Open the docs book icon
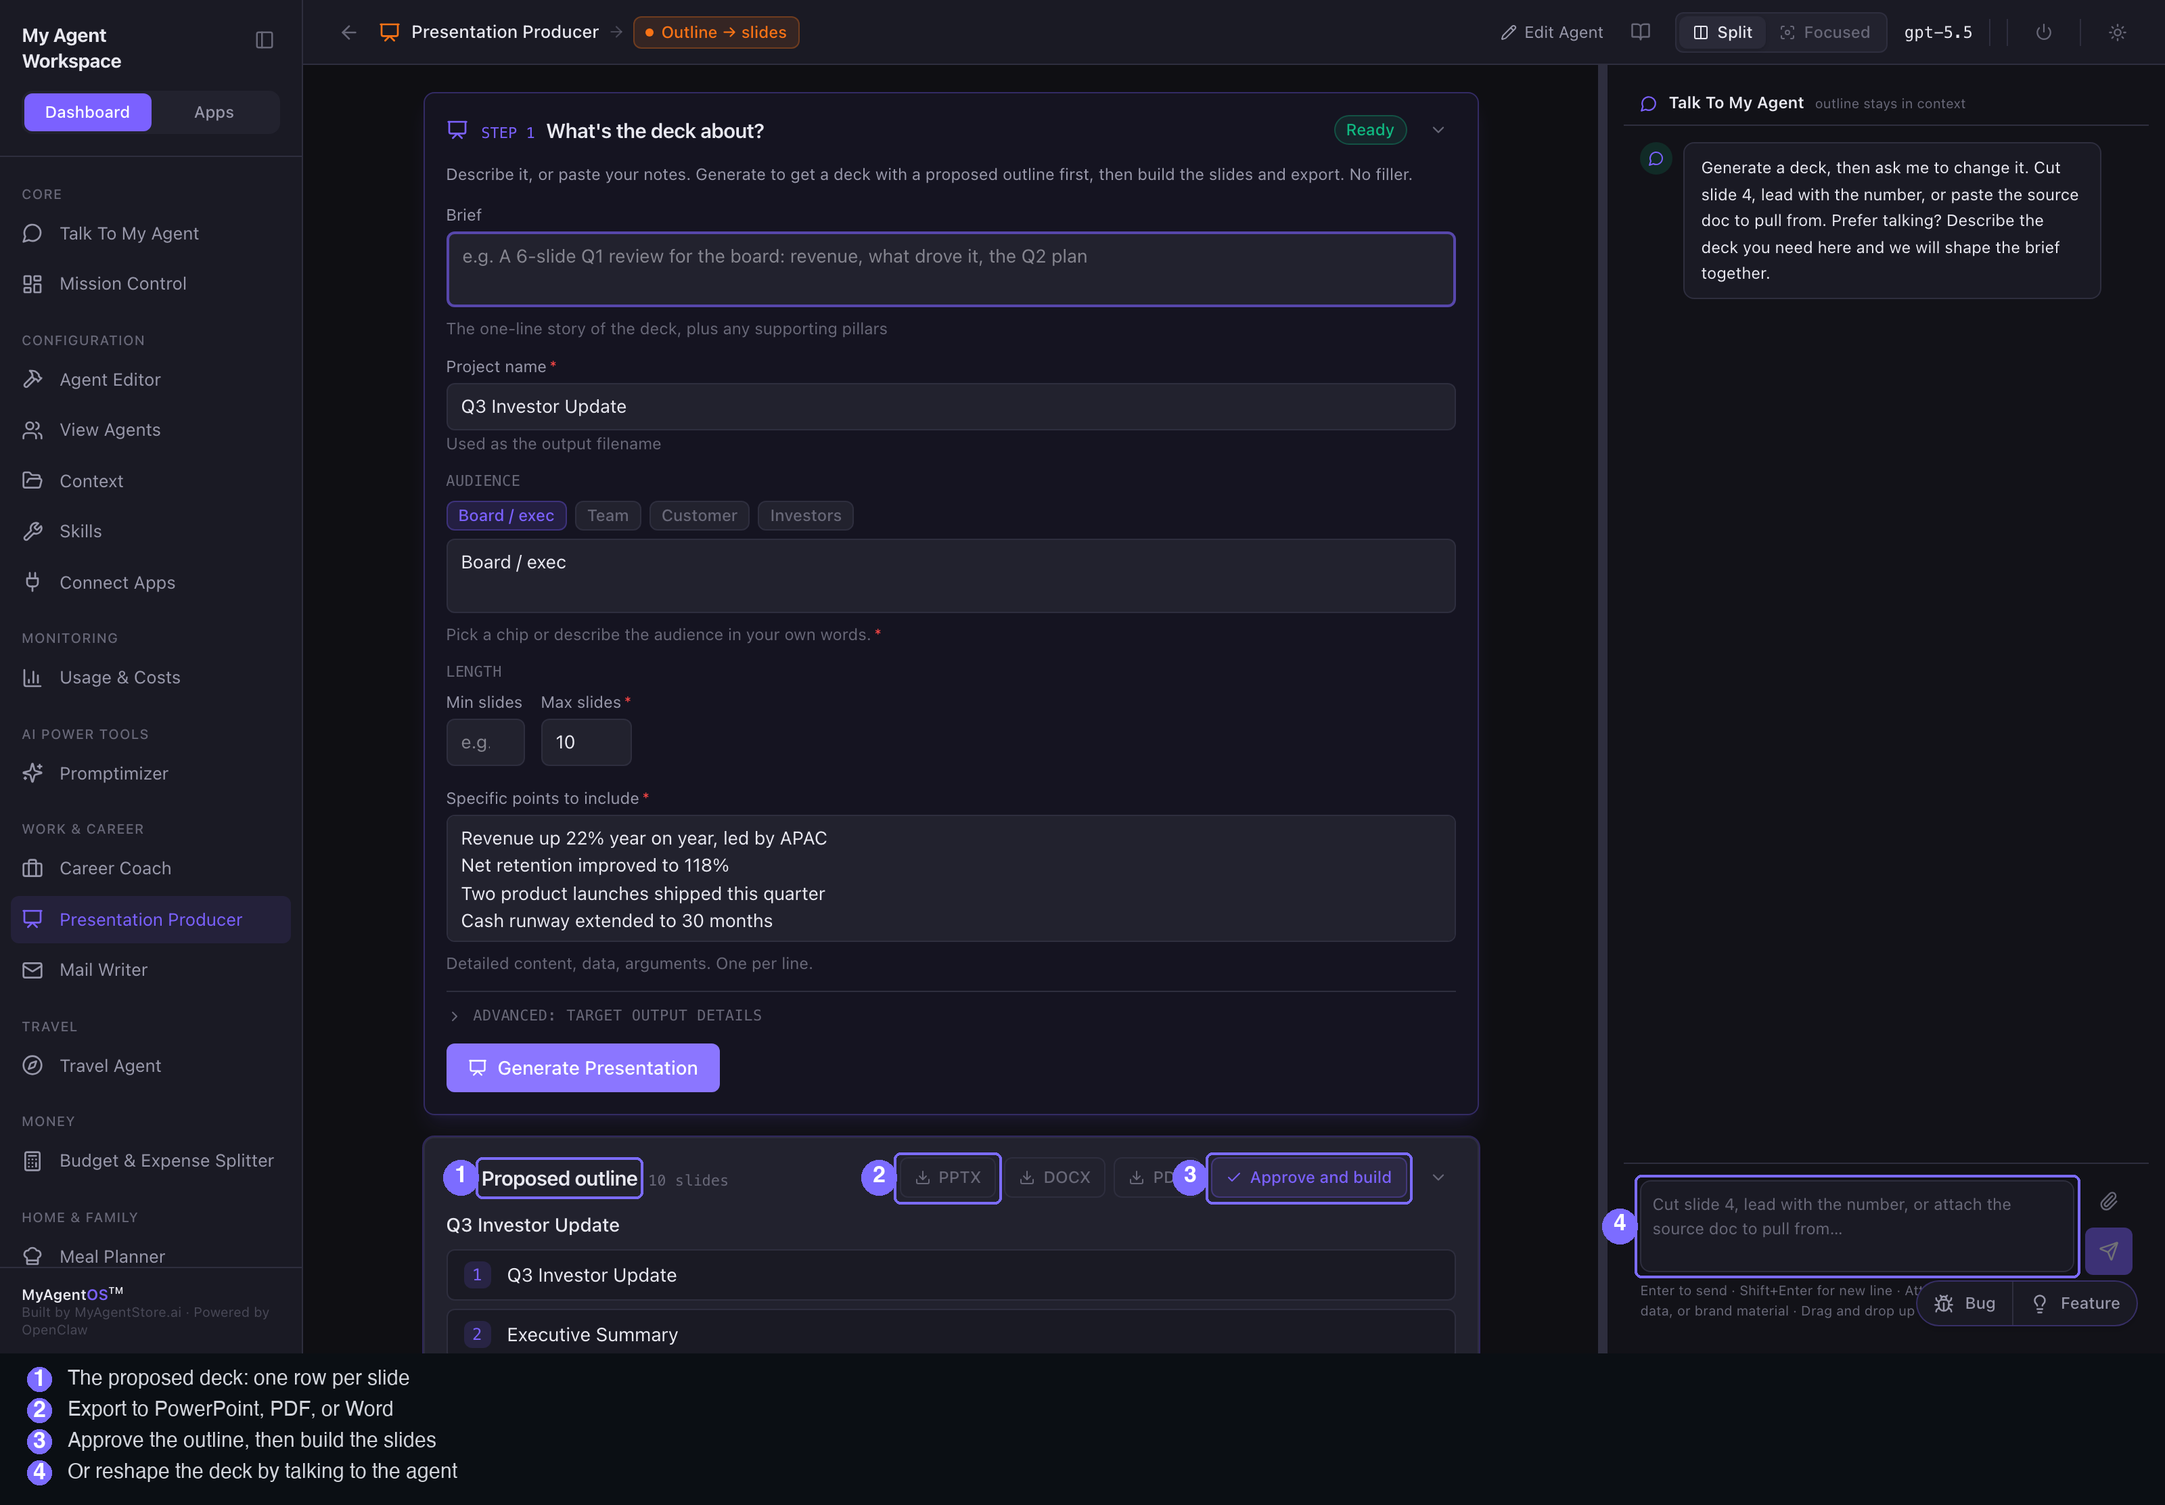Viewport: 2165px width, 1505px height. (1640, 32)
